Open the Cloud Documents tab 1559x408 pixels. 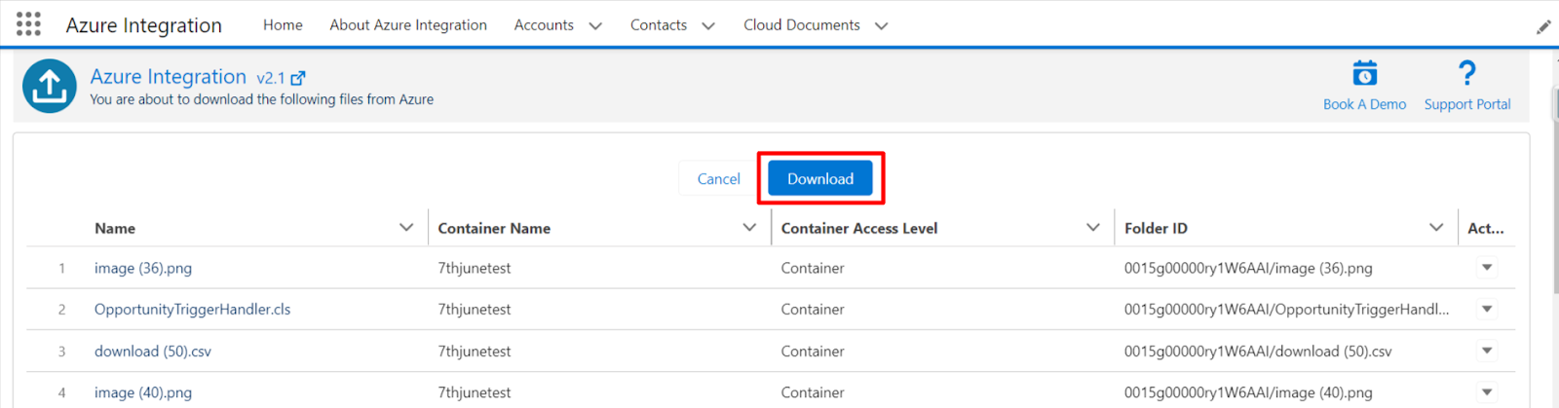pos(802,25)
